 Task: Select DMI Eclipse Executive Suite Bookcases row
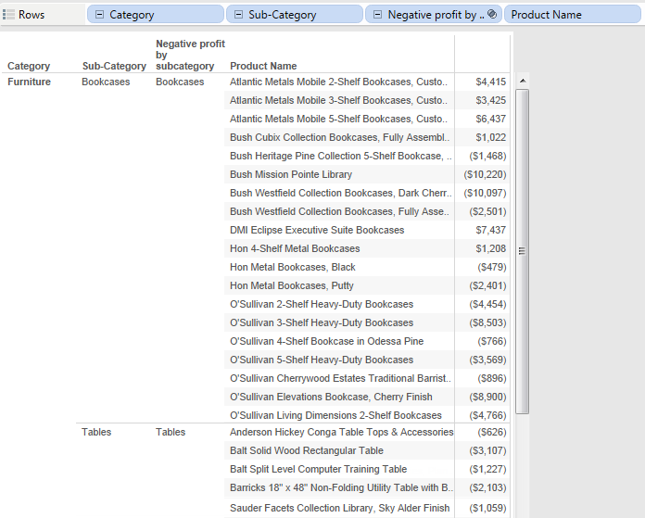[317, 230]
